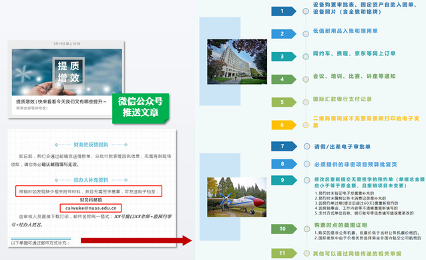Click the number 7 arrow badge
Viewport: 426px width, 260px height.
click(x=284, y=146)
